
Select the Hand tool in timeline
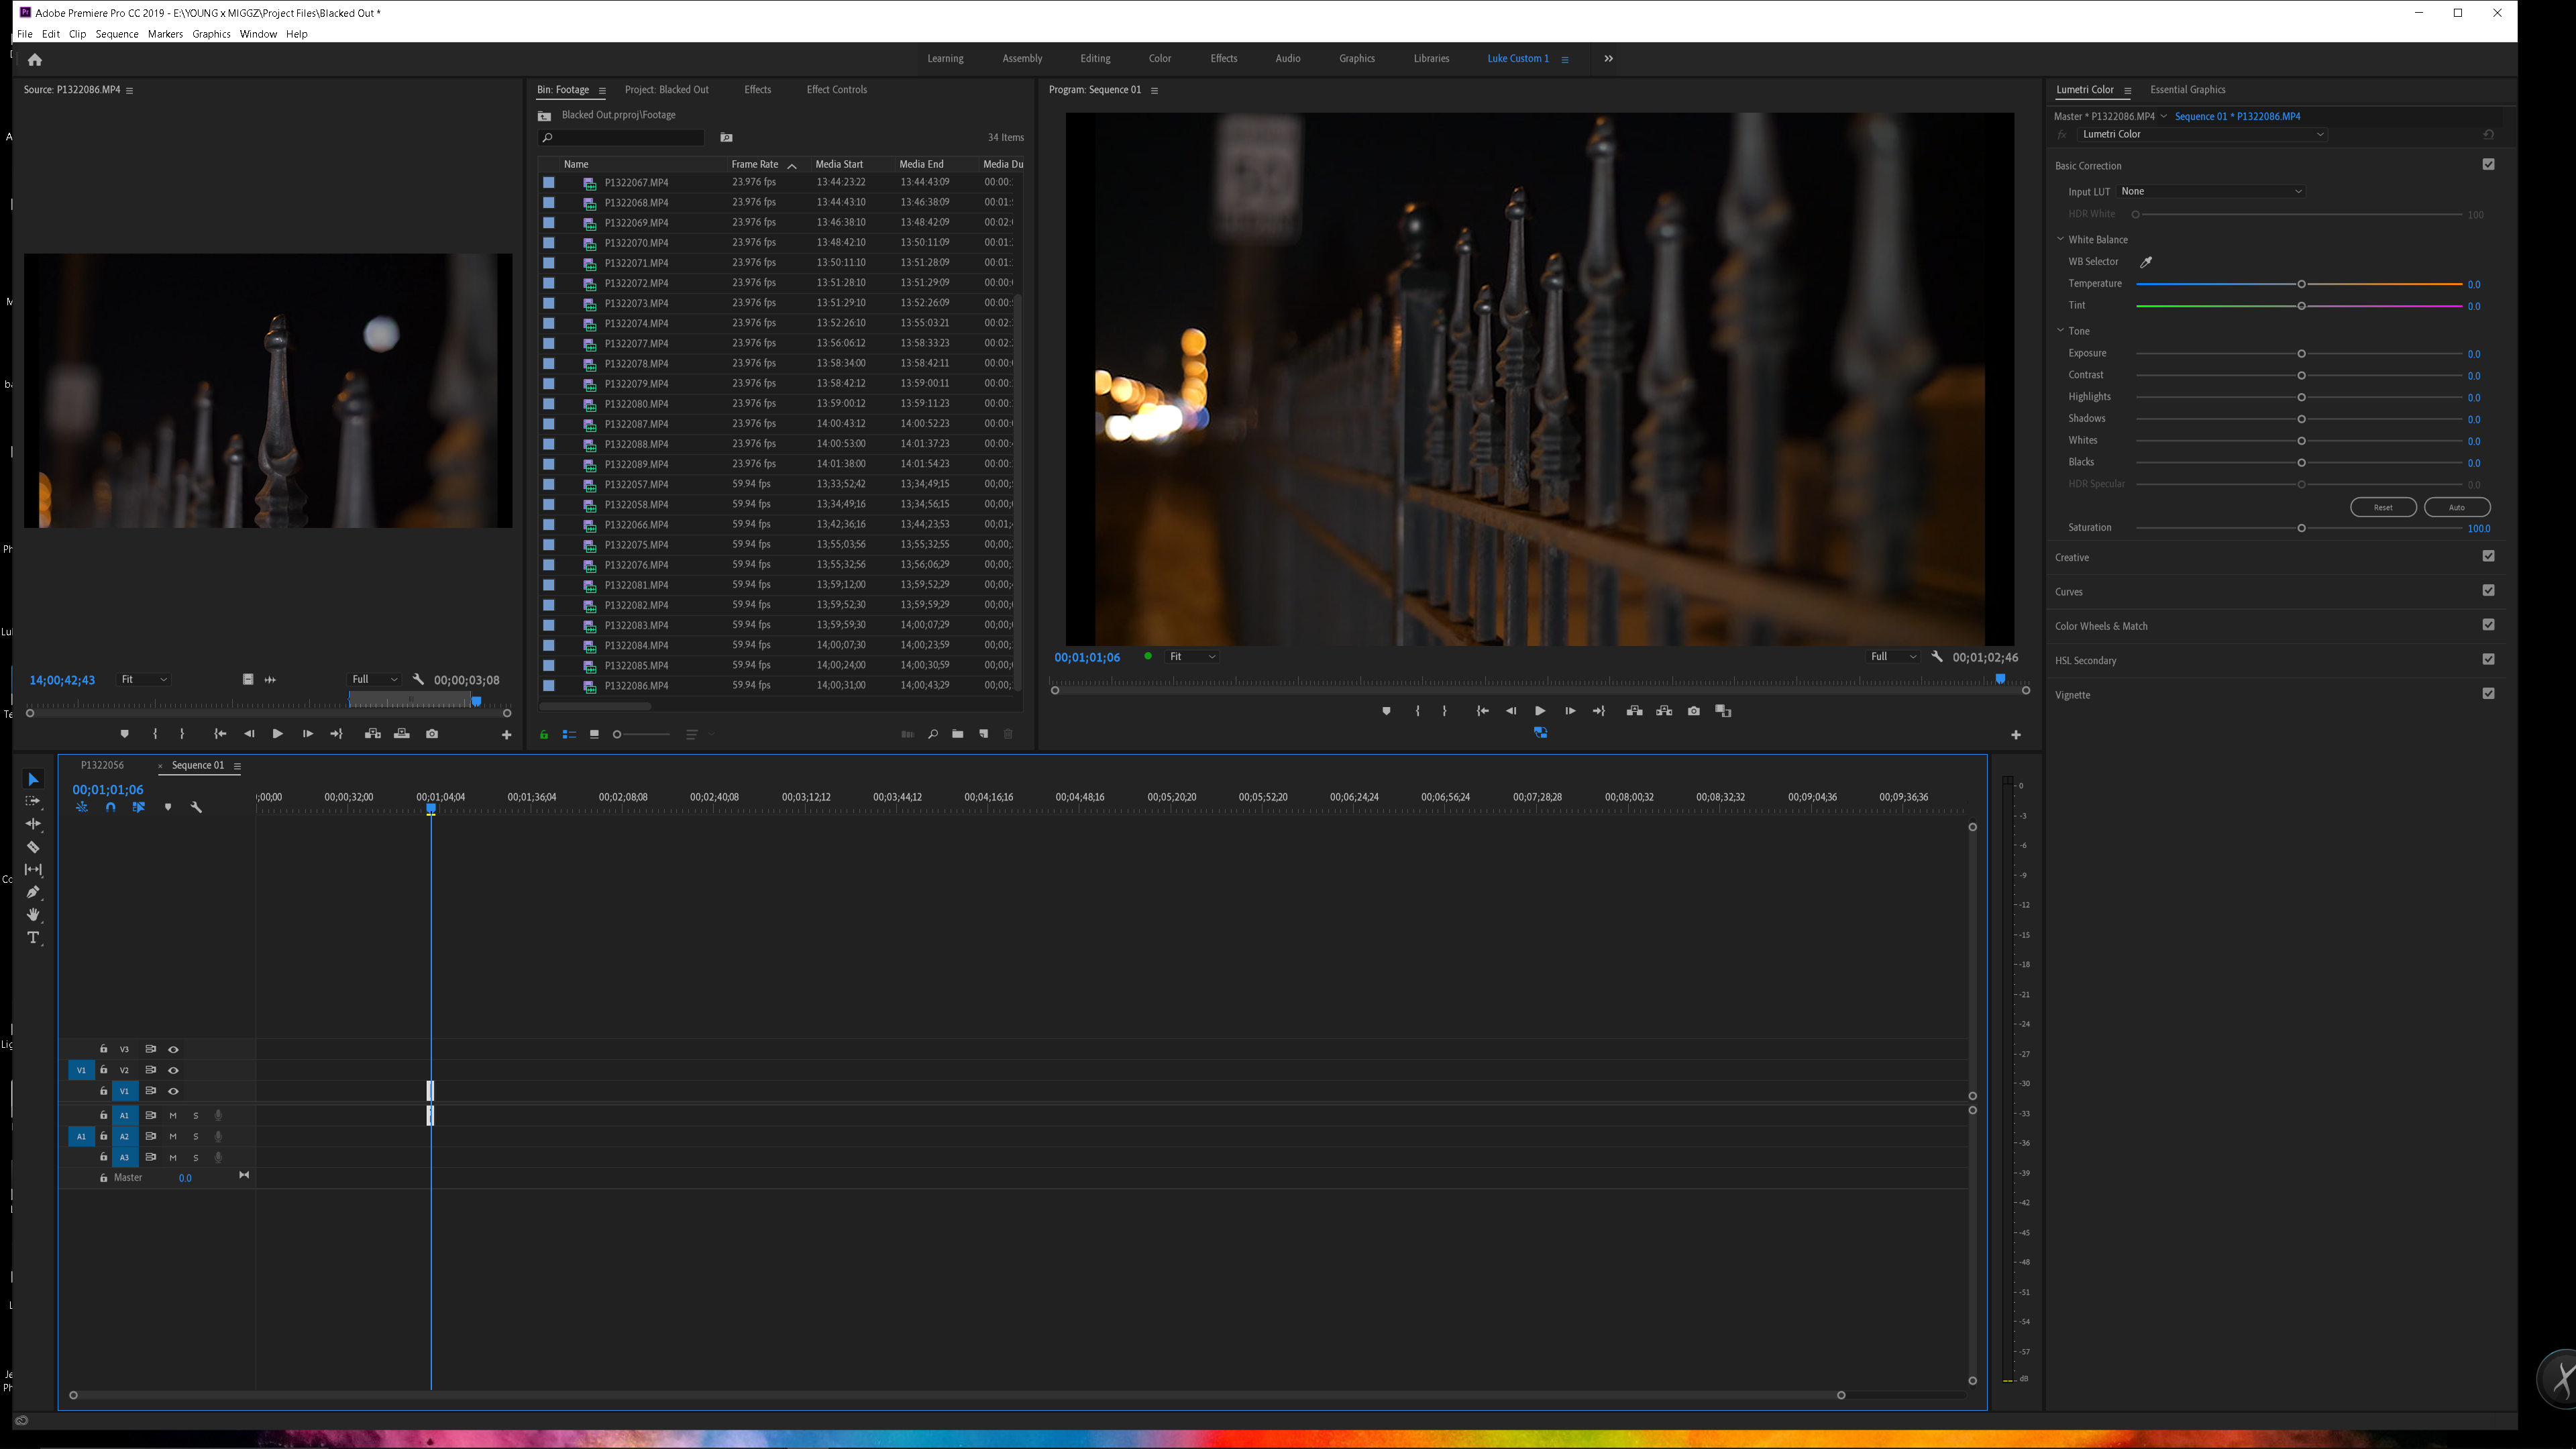pyautogui.click(x=34, y=916)
